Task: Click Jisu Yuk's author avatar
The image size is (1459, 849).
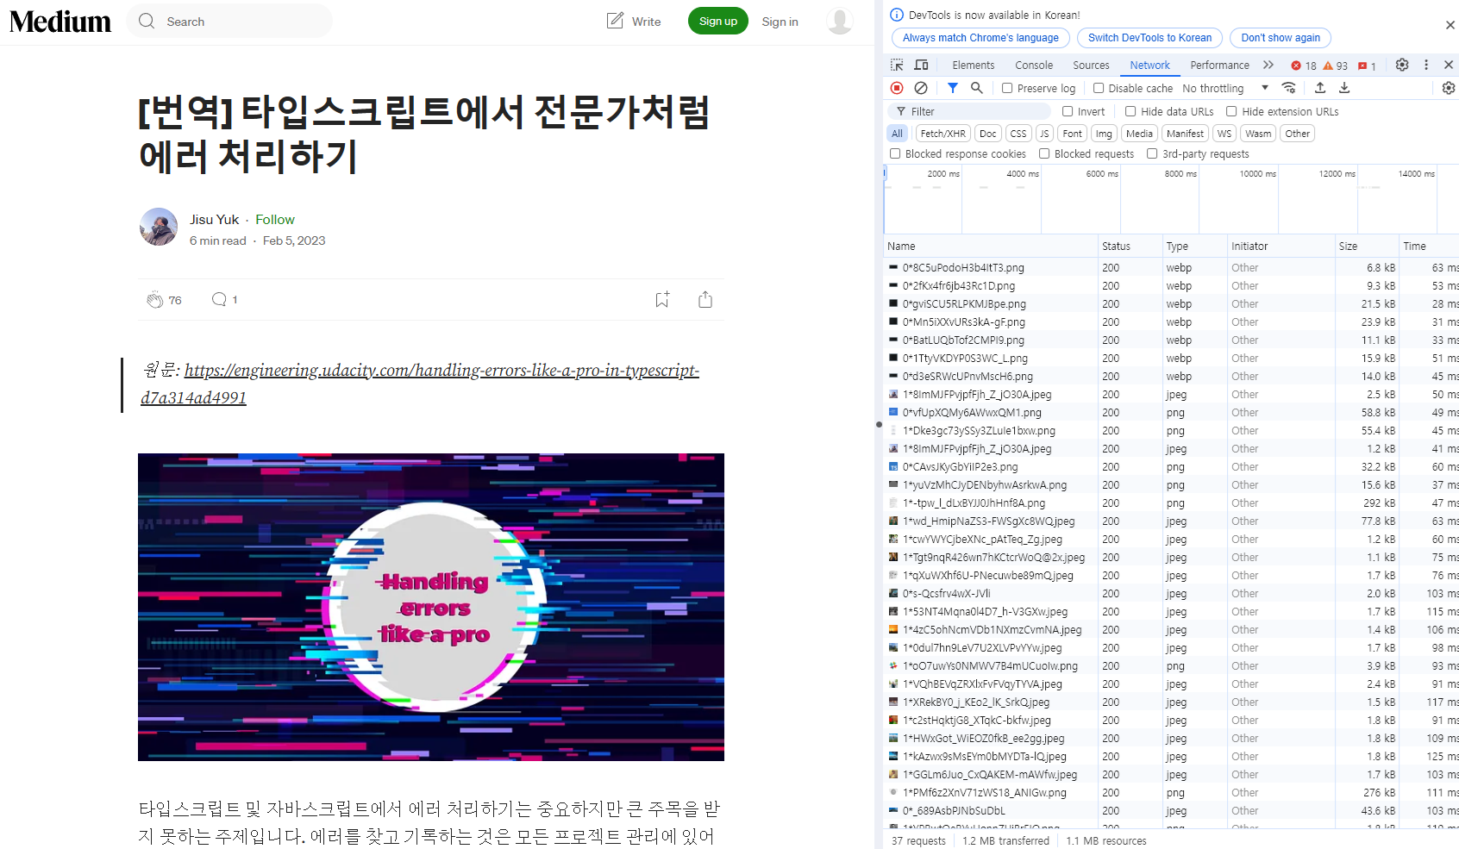Action: click(x=159, y=227)
